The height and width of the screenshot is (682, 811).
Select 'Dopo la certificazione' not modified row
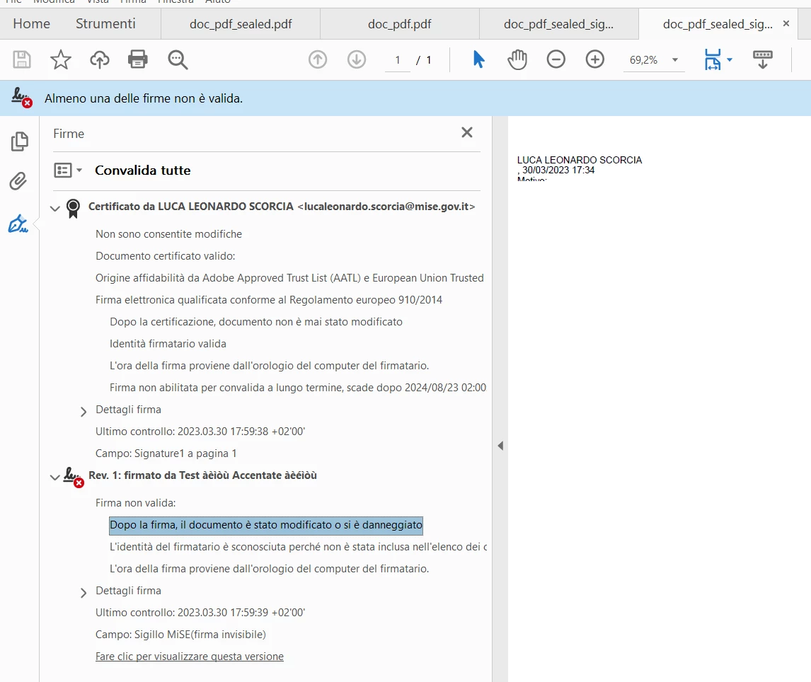[256, 322]
